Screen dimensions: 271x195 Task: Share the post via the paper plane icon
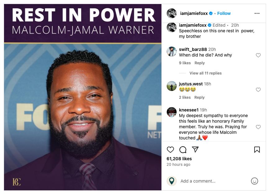pyautogui.click(x=195, y=149)
